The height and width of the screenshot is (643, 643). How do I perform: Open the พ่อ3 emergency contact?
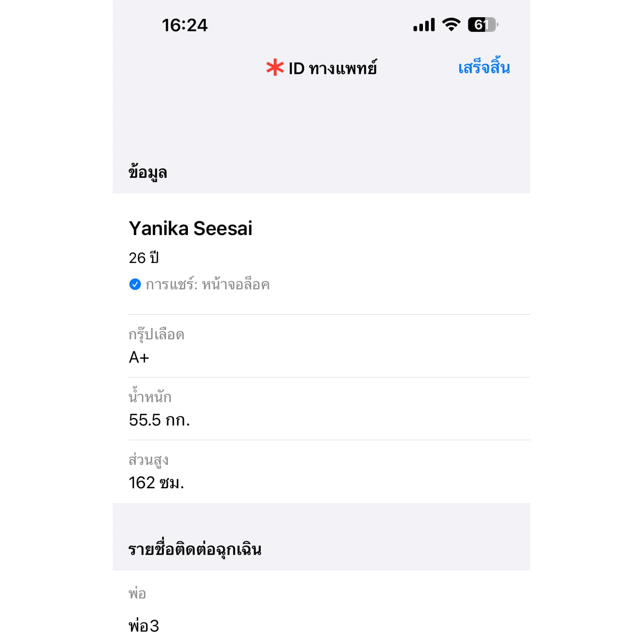pyautogui.click(x=144, y=626)
